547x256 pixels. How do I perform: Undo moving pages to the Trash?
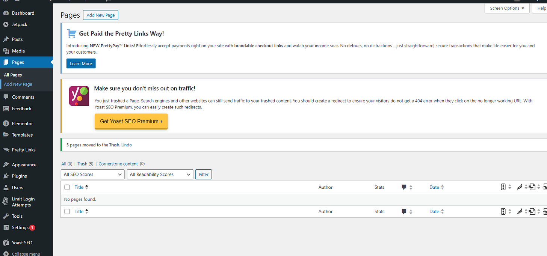127,145
